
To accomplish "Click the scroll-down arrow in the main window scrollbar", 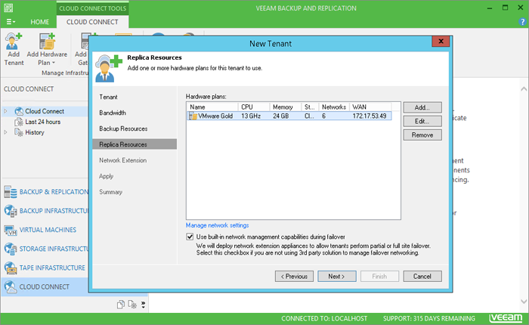I will [x=524, y=302].
